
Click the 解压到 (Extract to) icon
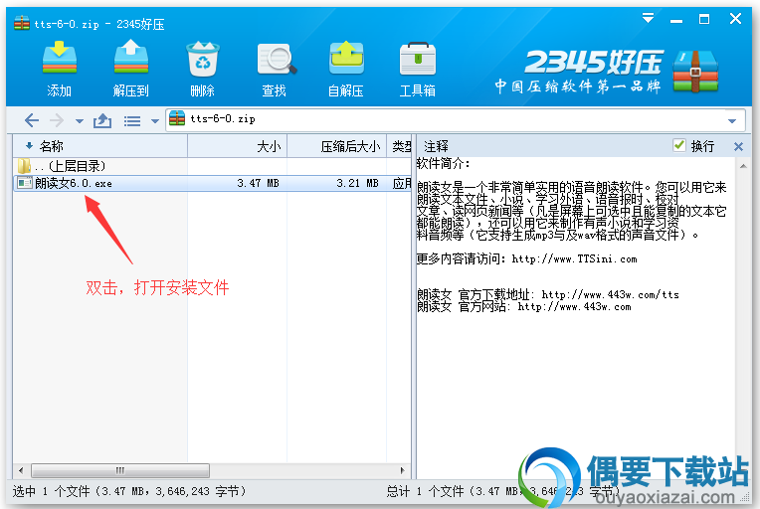click(131, 58)
